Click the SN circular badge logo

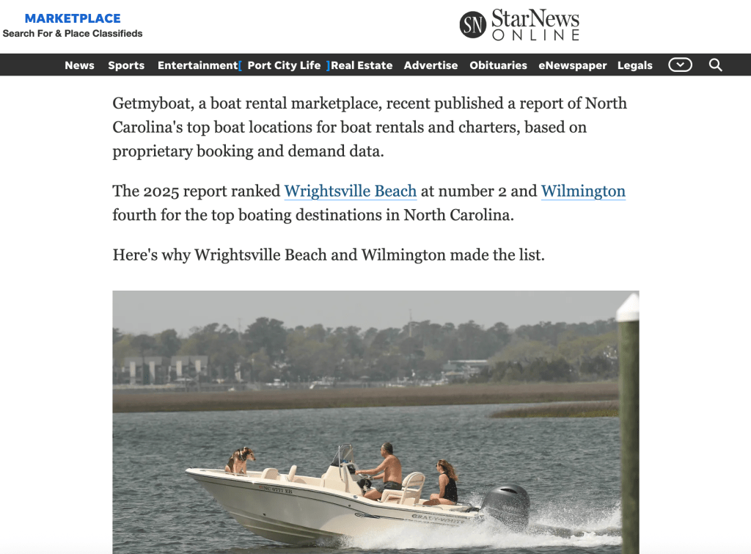(473, 25)
